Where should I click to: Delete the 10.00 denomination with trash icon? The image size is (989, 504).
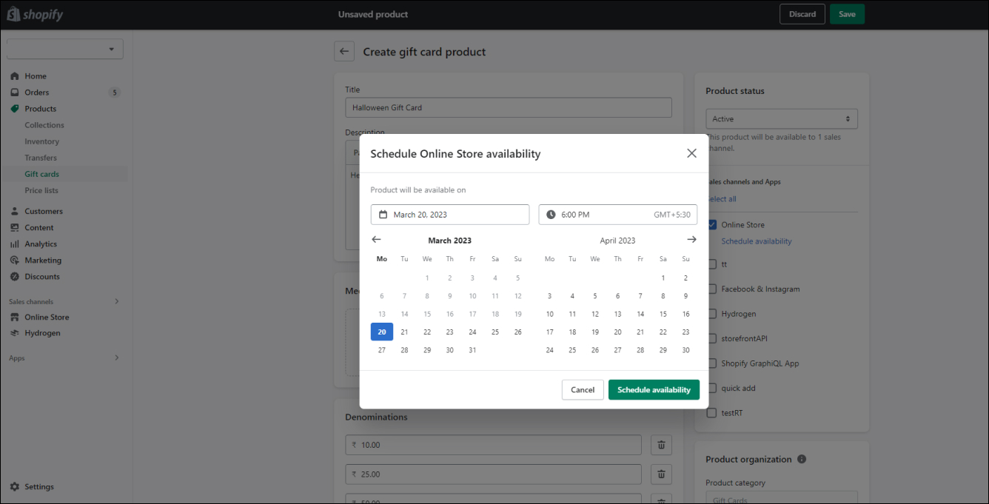pyautogui.click(x=661, y=445)
